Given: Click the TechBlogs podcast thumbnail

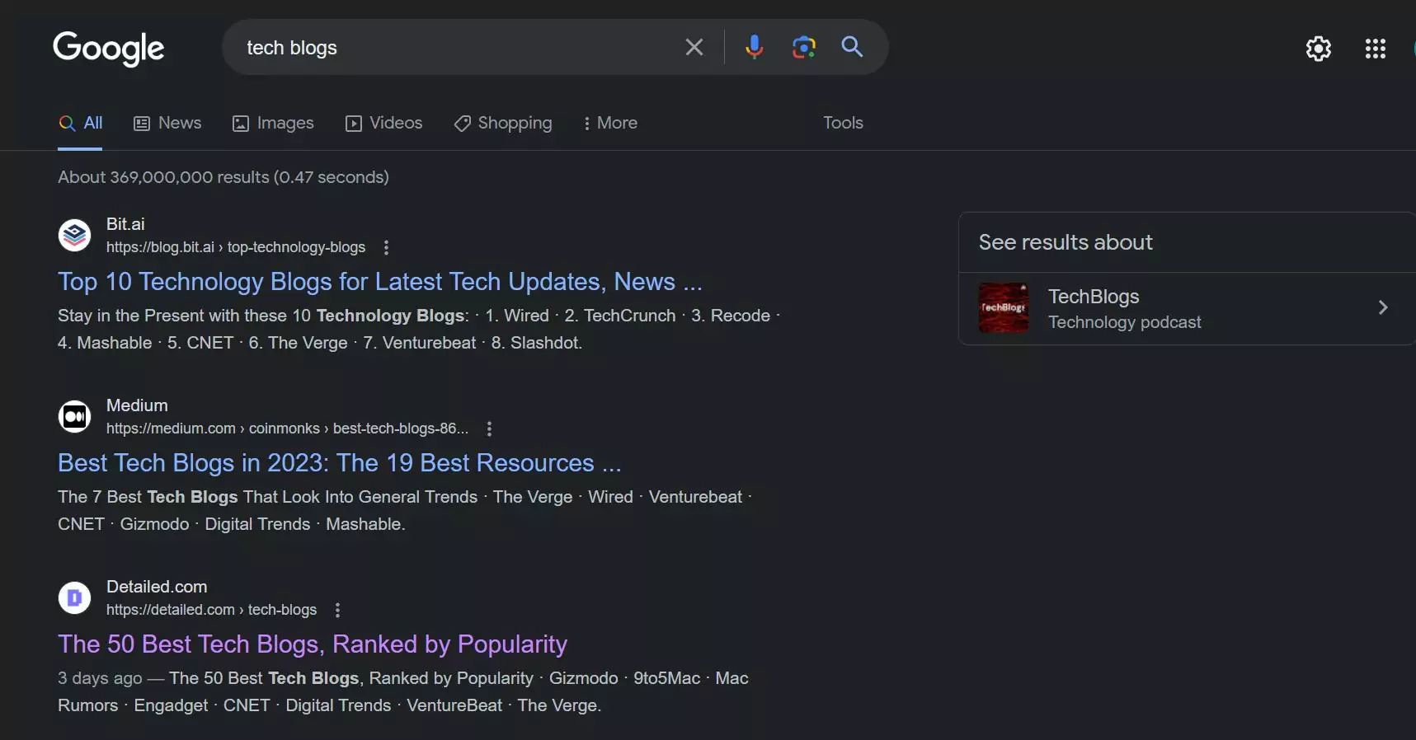Looking at the screenshot, I should 1003,307.
